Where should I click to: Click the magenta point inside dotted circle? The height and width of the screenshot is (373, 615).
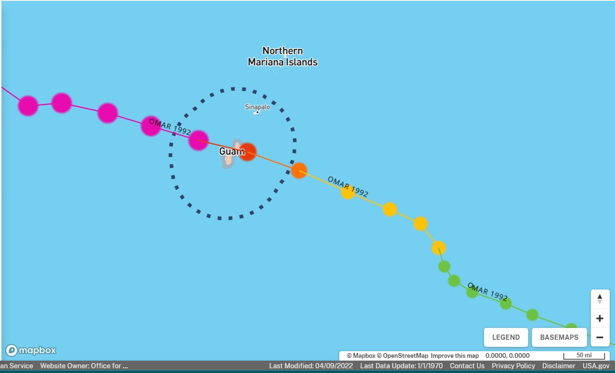[198, 140]
